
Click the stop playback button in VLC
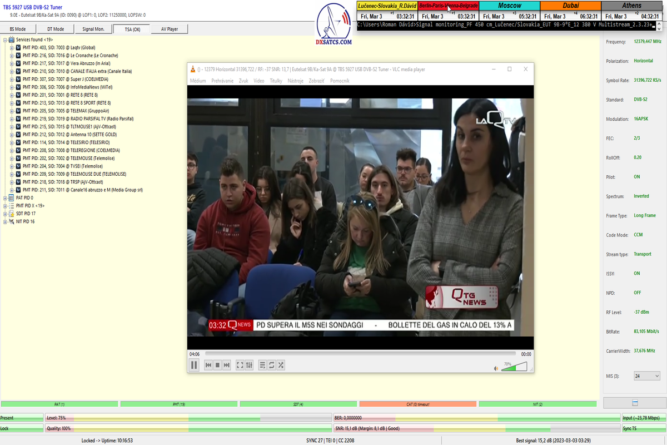pos(217,365)
